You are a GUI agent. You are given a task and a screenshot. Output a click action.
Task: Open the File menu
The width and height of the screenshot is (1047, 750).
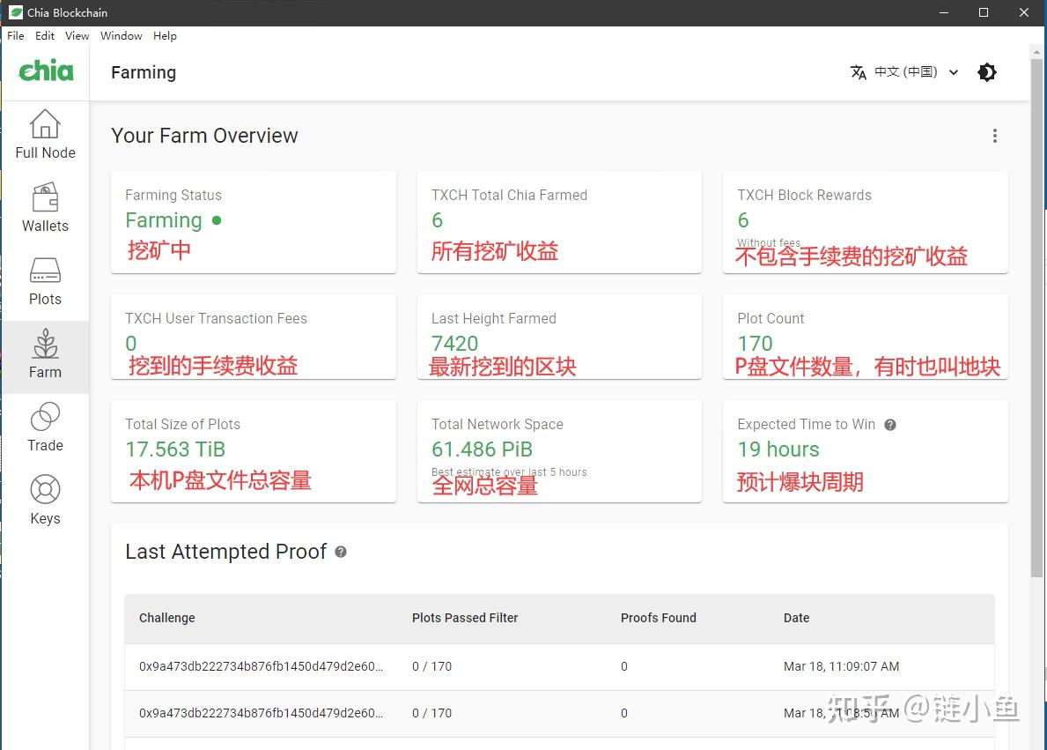pyautogui.click(x=15, y=36)
